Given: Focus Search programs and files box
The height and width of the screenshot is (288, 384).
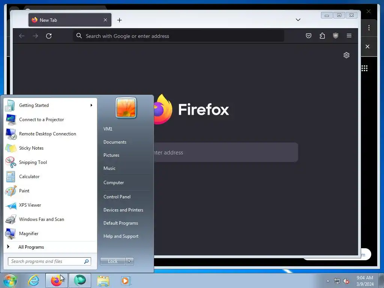Looking at the screenshot, I should point(49,261).
